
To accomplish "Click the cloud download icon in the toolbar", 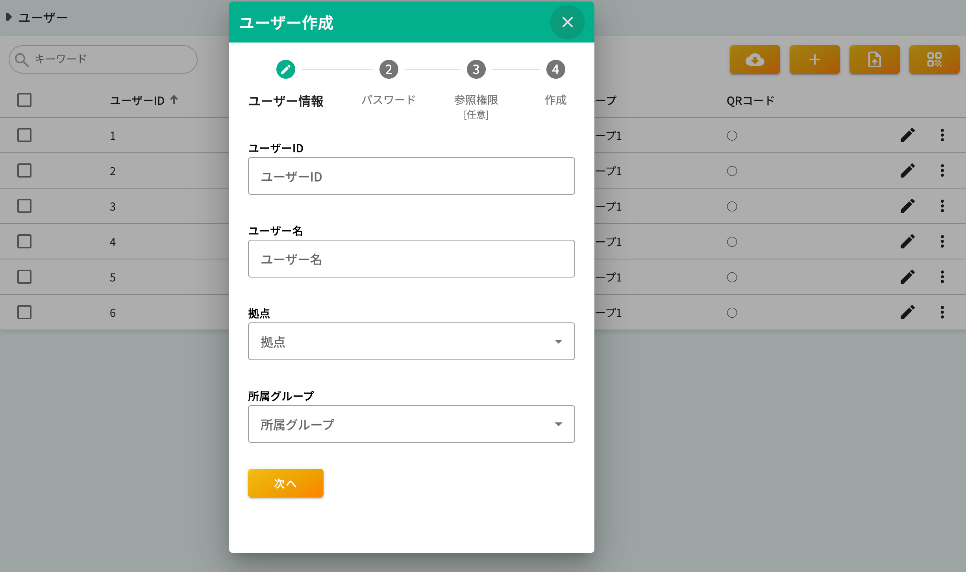I will [x=755, y=60].
